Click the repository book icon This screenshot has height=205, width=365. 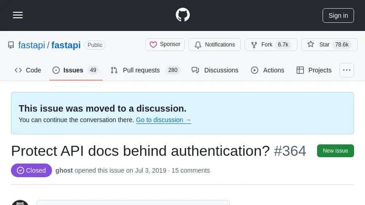tap(11, 45)
